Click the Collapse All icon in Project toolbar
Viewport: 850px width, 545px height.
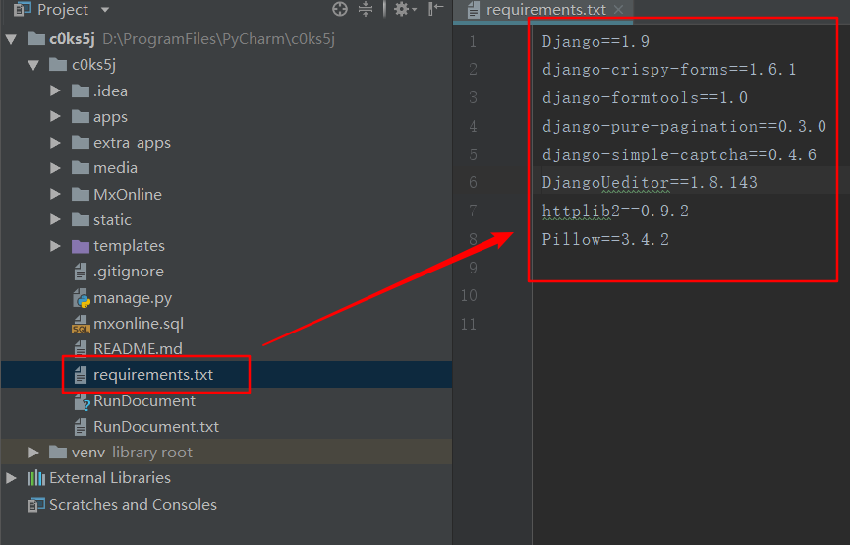[366, 9]
